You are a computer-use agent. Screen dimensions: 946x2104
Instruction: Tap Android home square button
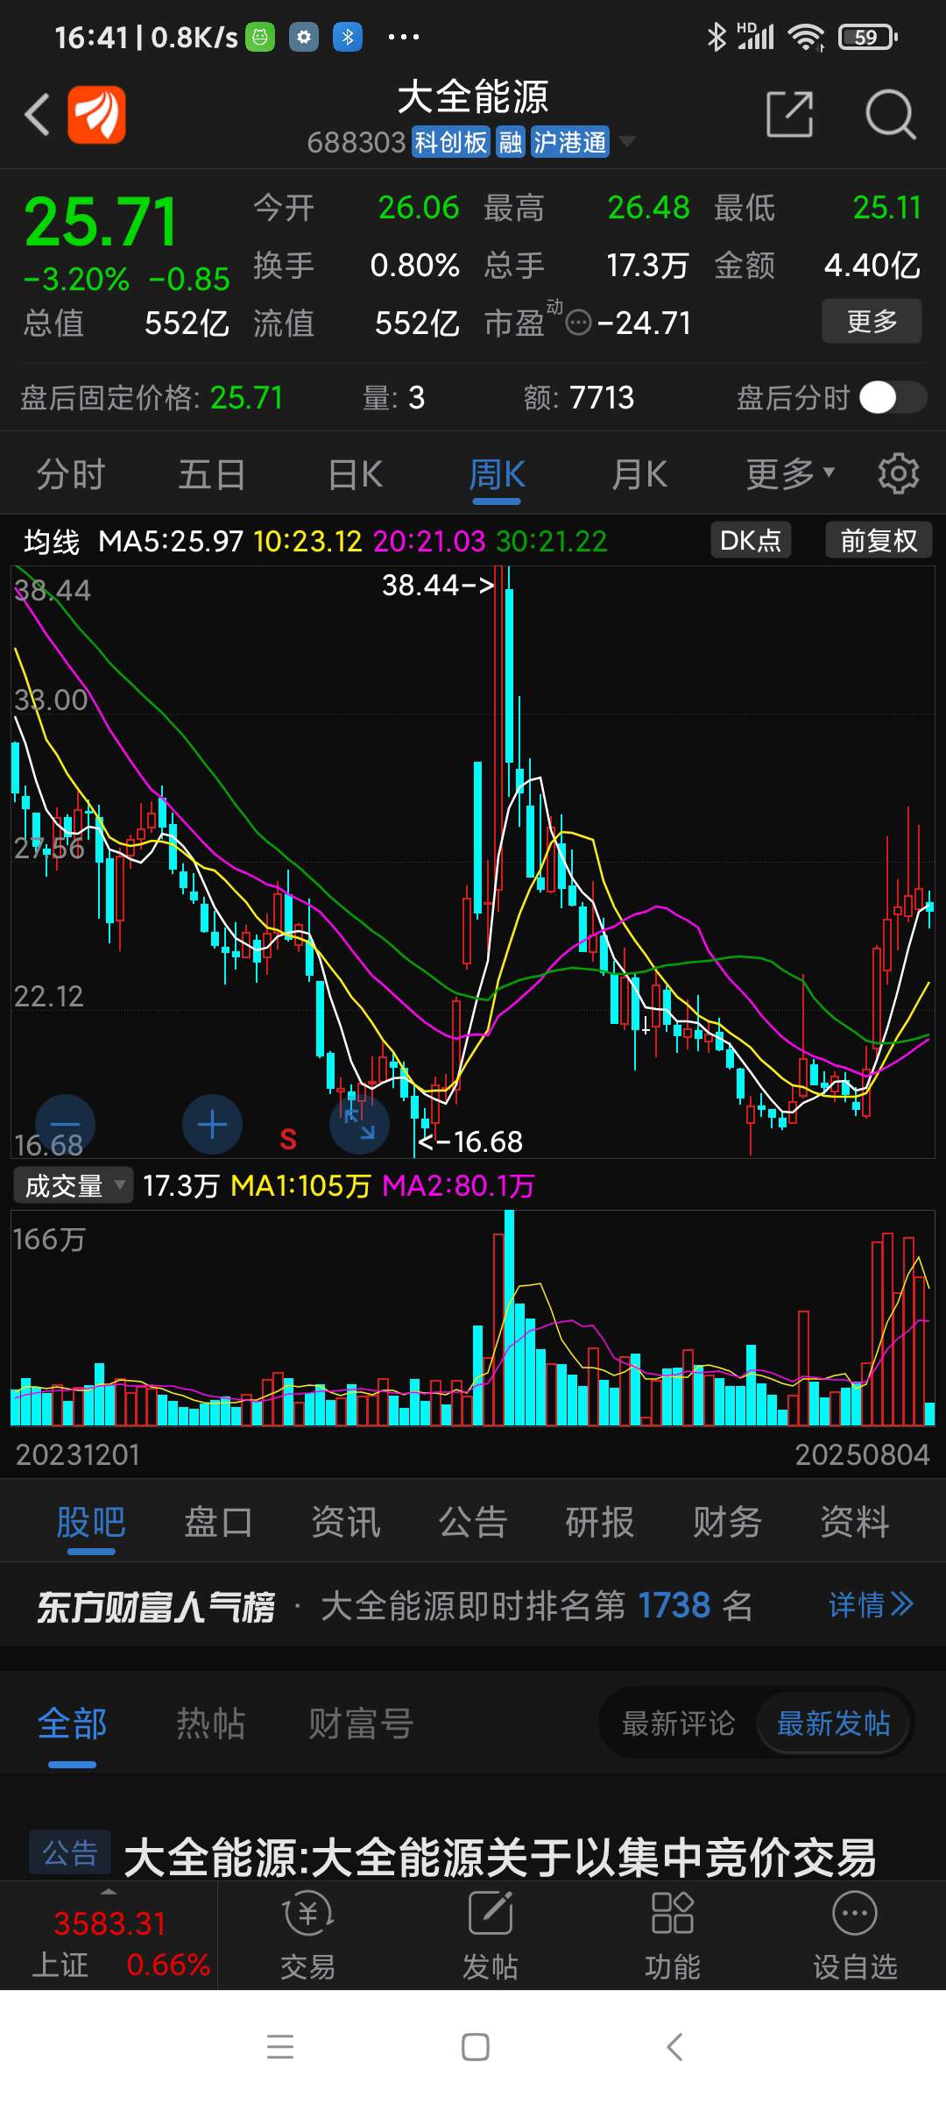pyautogui.click(x=475, y=2046)
